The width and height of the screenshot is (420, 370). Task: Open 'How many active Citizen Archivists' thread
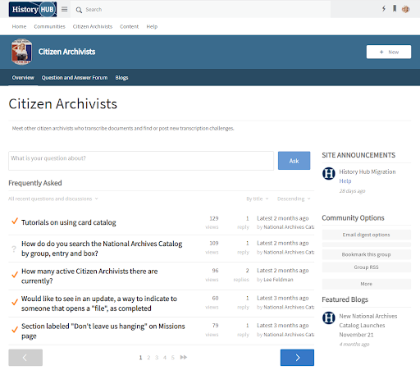click(x=89, y=276)
